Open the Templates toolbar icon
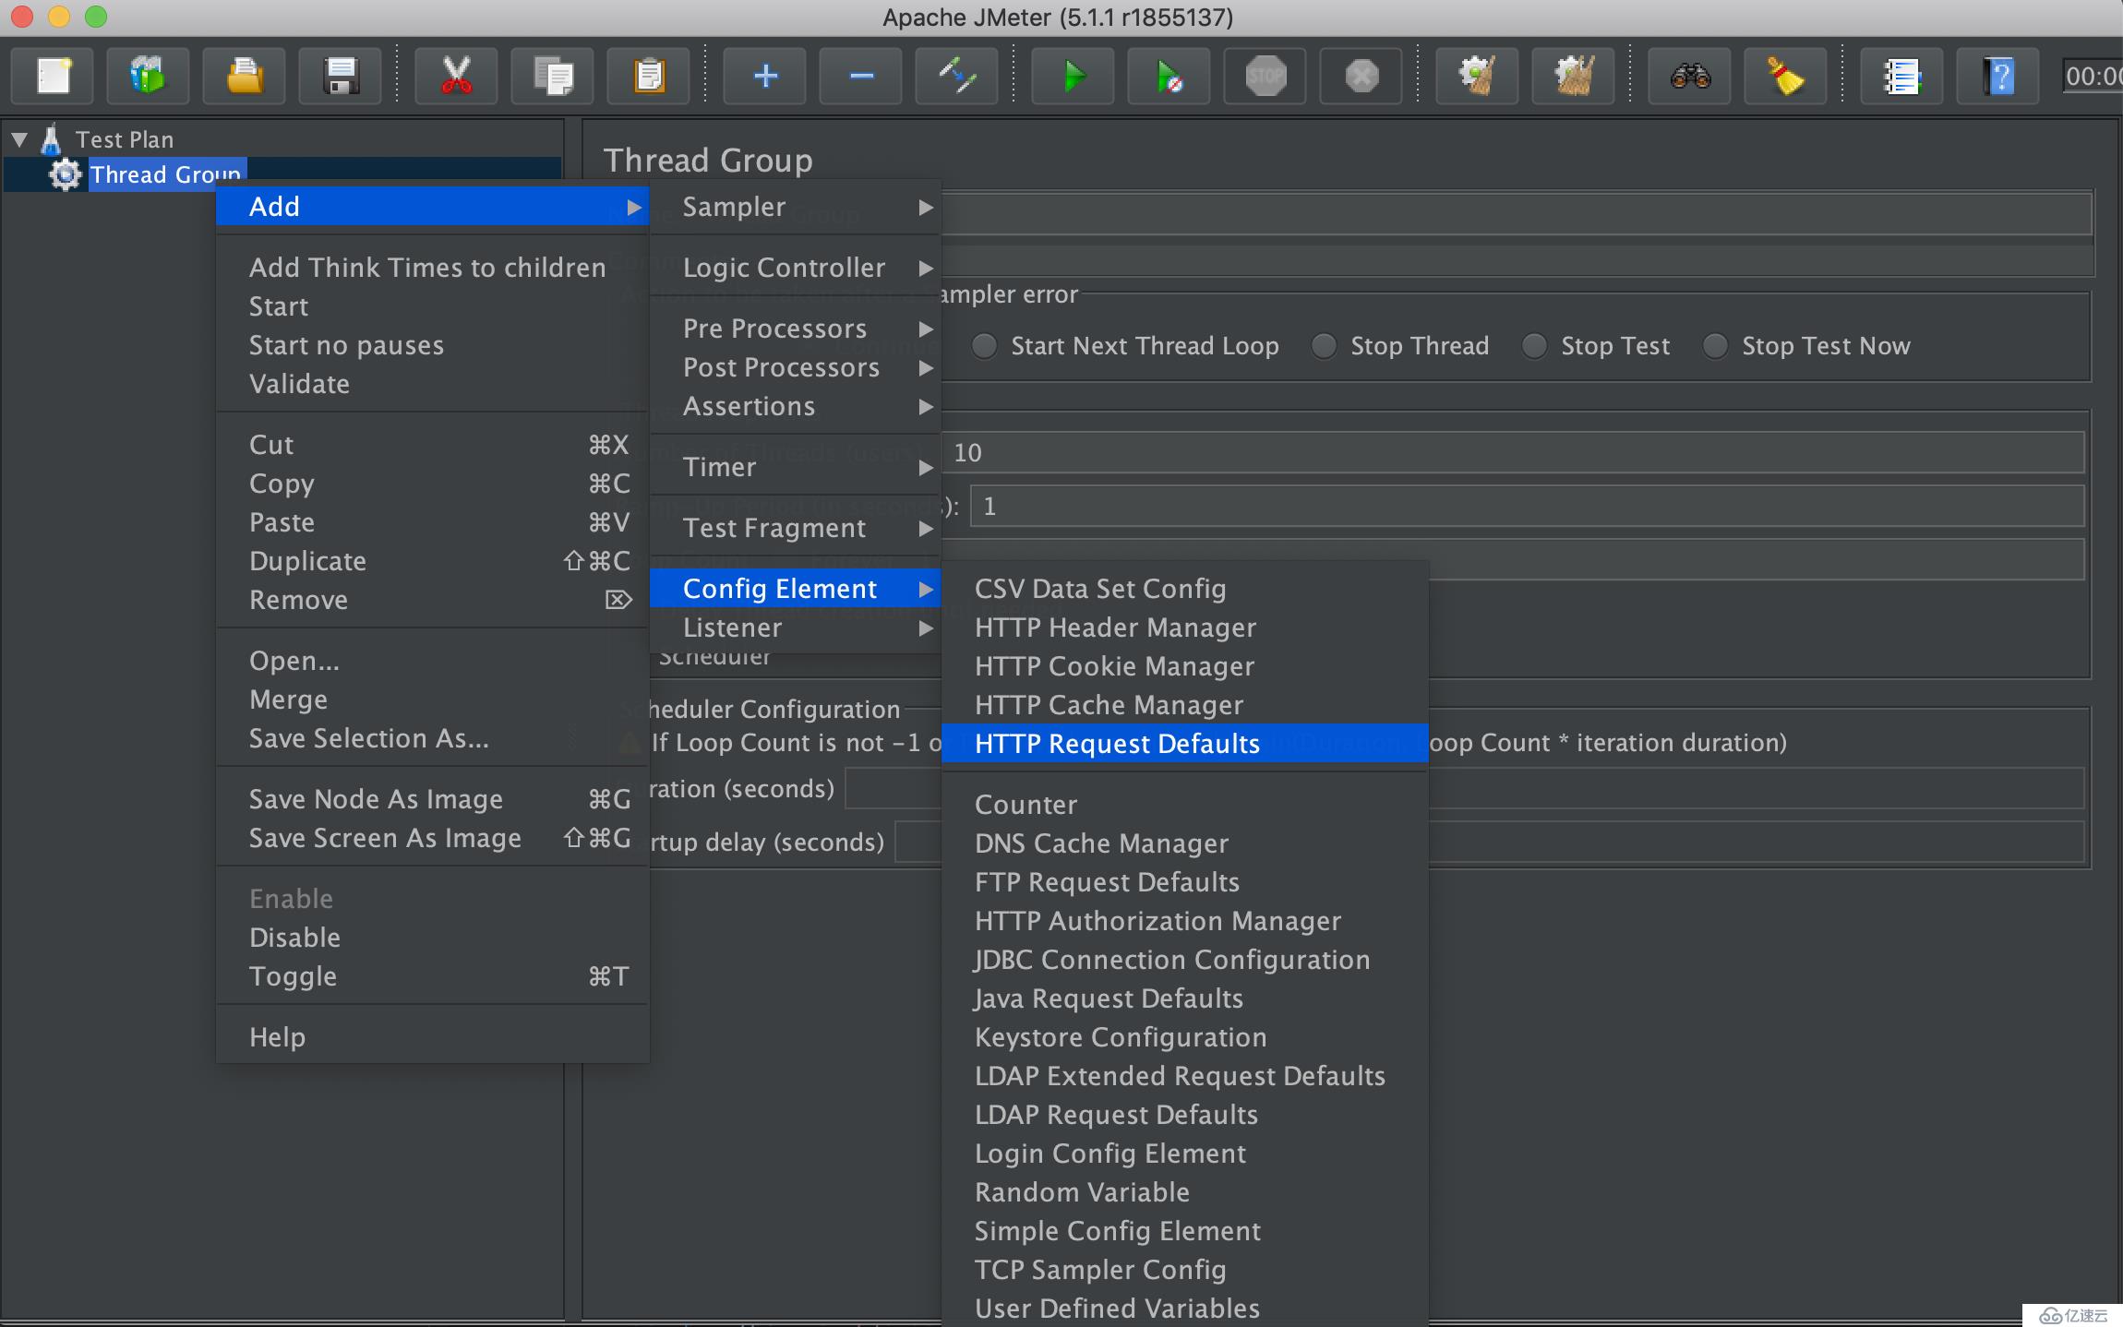2123x1327 pixels. (x=149, y=76)
